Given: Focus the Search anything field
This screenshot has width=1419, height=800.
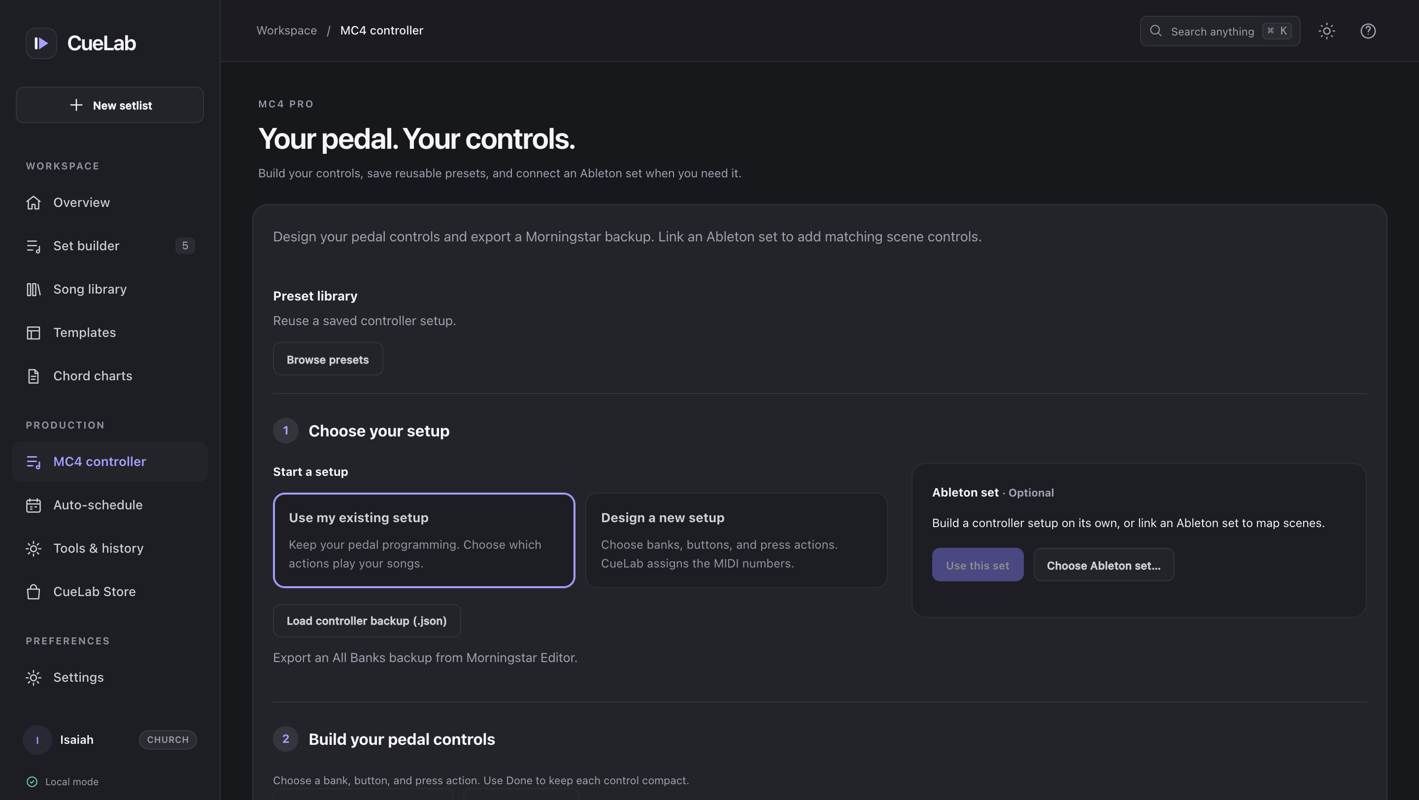Looking at the screenshot, I should point(1219,31).
